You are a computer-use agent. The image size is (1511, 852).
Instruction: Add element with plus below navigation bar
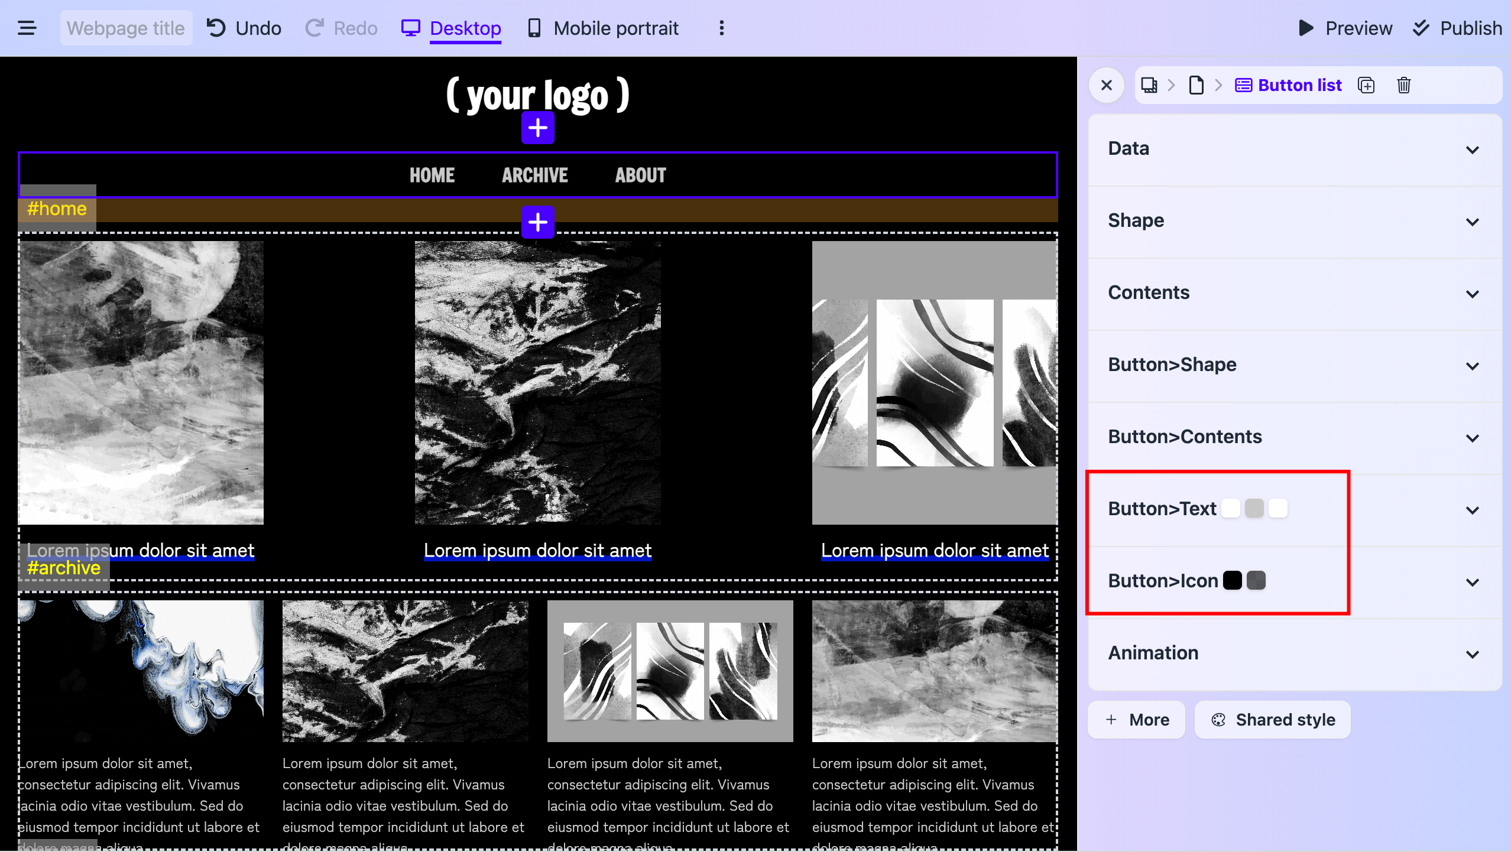(x=537, y=222)
